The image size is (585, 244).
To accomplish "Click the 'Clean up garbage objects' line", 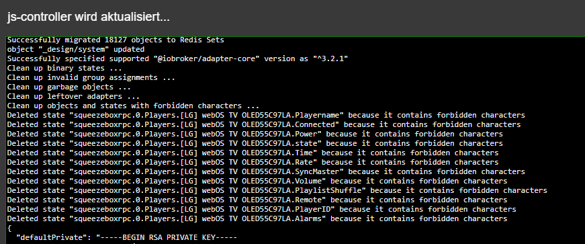I will [x=69, y=87].
